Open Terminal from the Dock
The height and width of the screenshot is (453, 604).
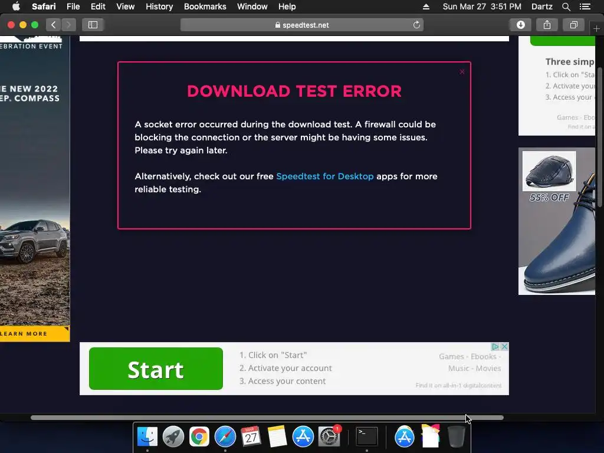click(366, 437)
